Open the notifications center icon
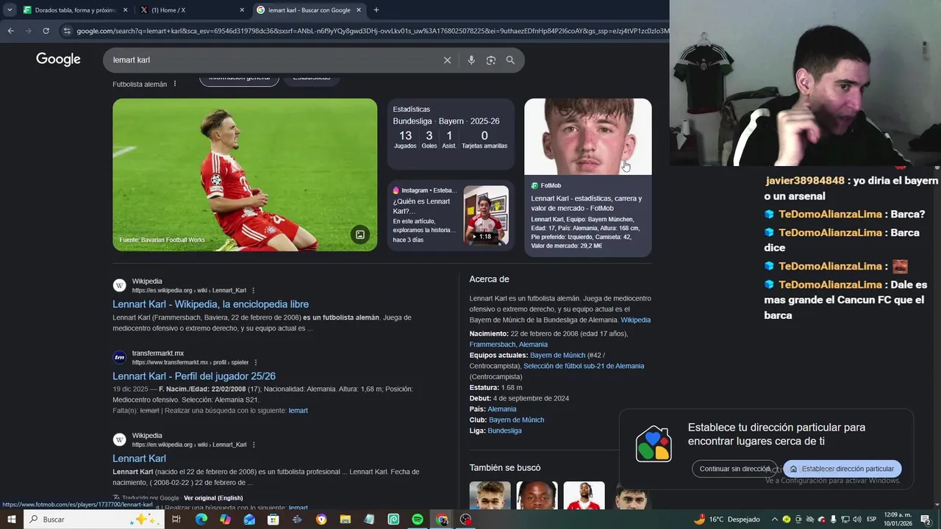Screen dimensions: 941x529 pyautogui.click(x=926, y=519)
